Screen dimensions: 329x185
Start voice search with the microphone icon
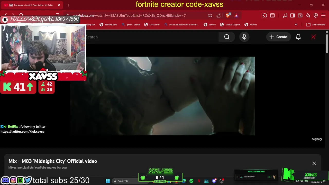coord(244,37)
